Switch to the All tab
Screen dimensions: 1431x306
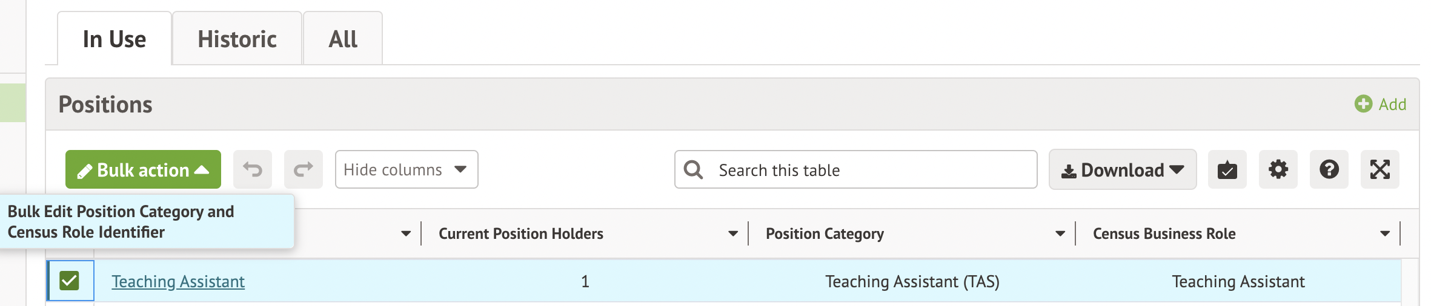(x=343, y=39)
